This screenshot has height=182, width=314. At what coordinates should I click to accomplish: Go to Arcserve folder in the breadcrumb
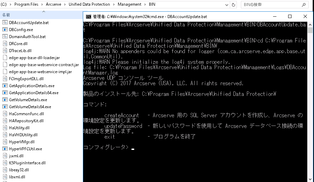pyautogui.click(x=53, y=4)
